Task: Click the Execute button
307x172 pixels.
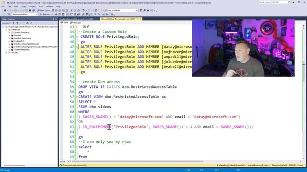Action: click(45, 14)
